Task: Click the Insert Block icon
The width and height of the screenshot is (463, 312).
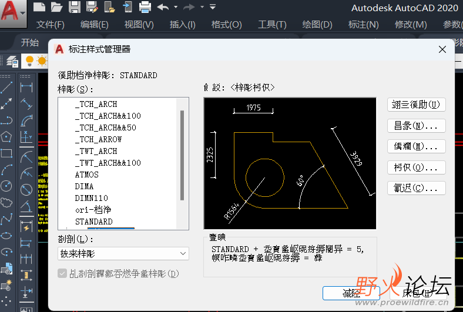Action: click(x=6, y=269)
